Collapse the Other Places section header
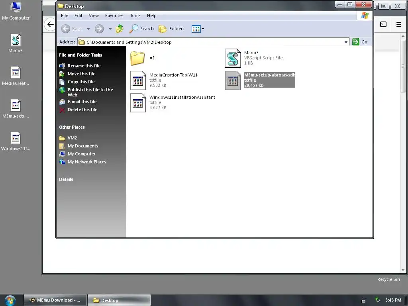Viewport: 408px width, 306px height. (72, 127)
